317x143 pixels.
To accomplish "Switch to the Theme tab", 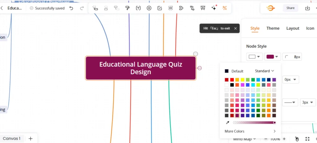I will (273, 28).
